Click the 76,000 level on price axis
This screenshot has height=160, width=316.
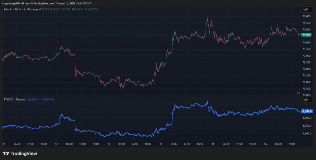[306, 16]
